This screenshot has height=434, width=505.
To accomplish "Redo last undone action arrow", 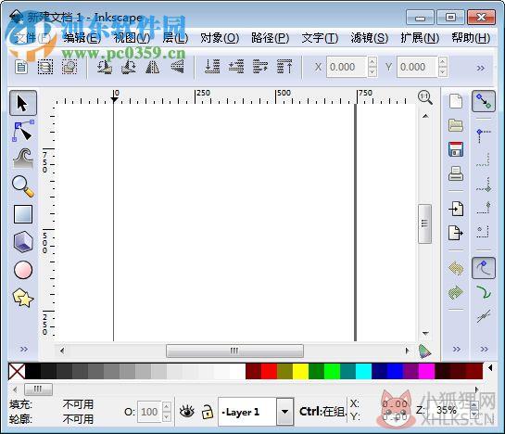I will 456,292.
